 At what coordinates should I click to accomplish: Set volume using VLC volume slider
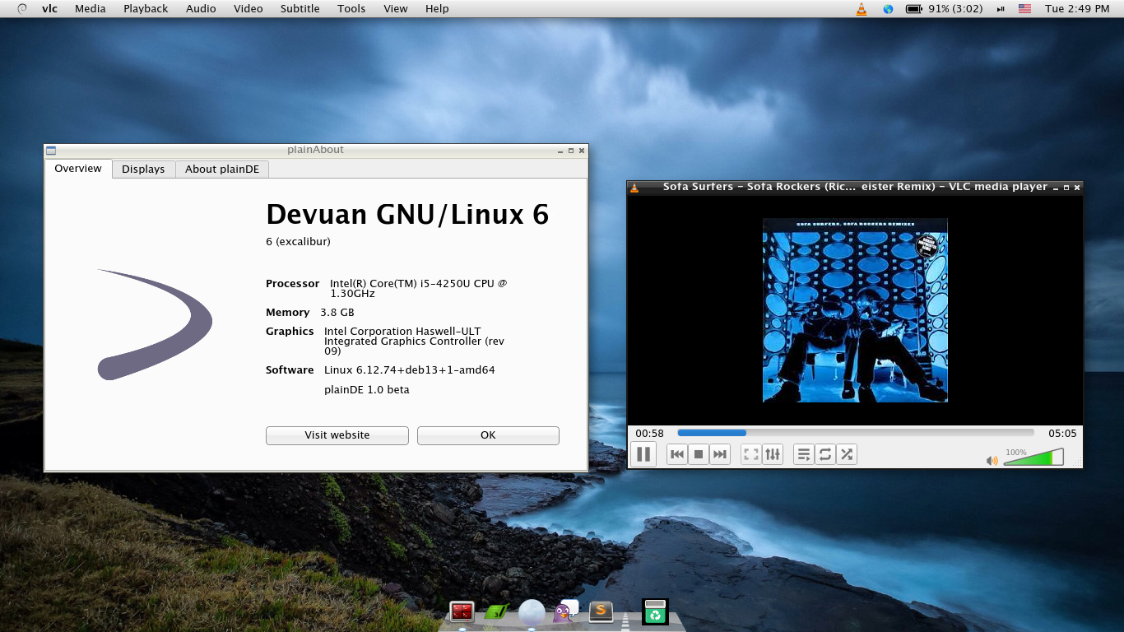tap(1033, 458)
